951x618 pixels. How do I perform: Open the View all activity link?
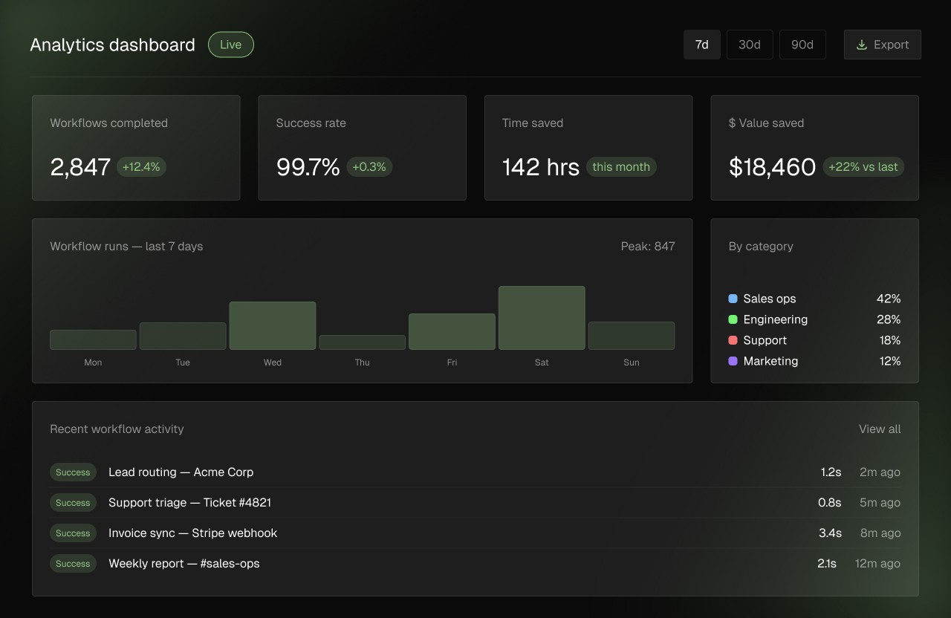880,429
